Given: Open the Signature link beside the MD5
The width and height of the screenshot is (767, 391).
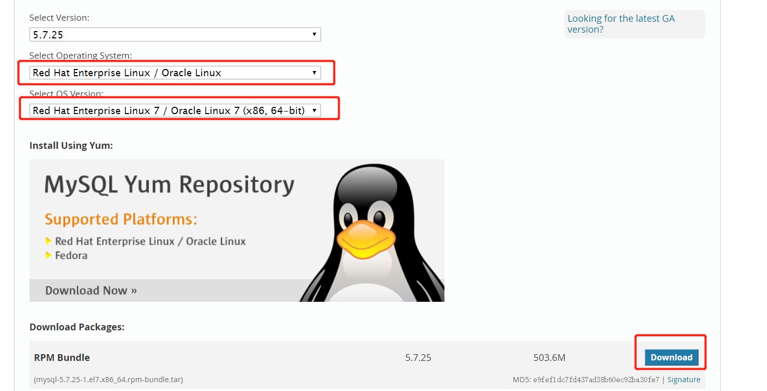Looking at the screenshot, I should coord(684,380).
